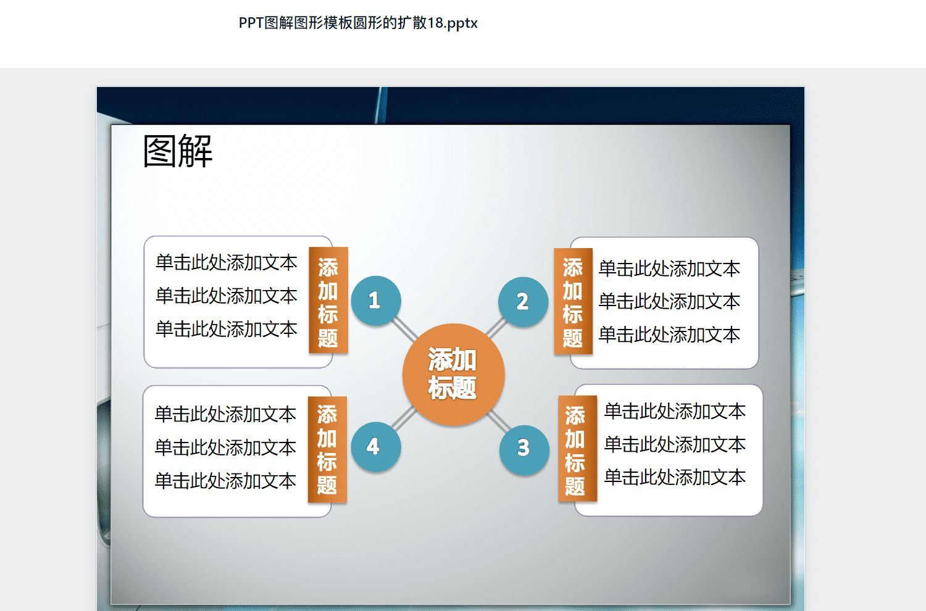The height and width of the screenshot is (611, 926).
Task: Click second text line in box next to circle 4
Action: coord(225,447)
